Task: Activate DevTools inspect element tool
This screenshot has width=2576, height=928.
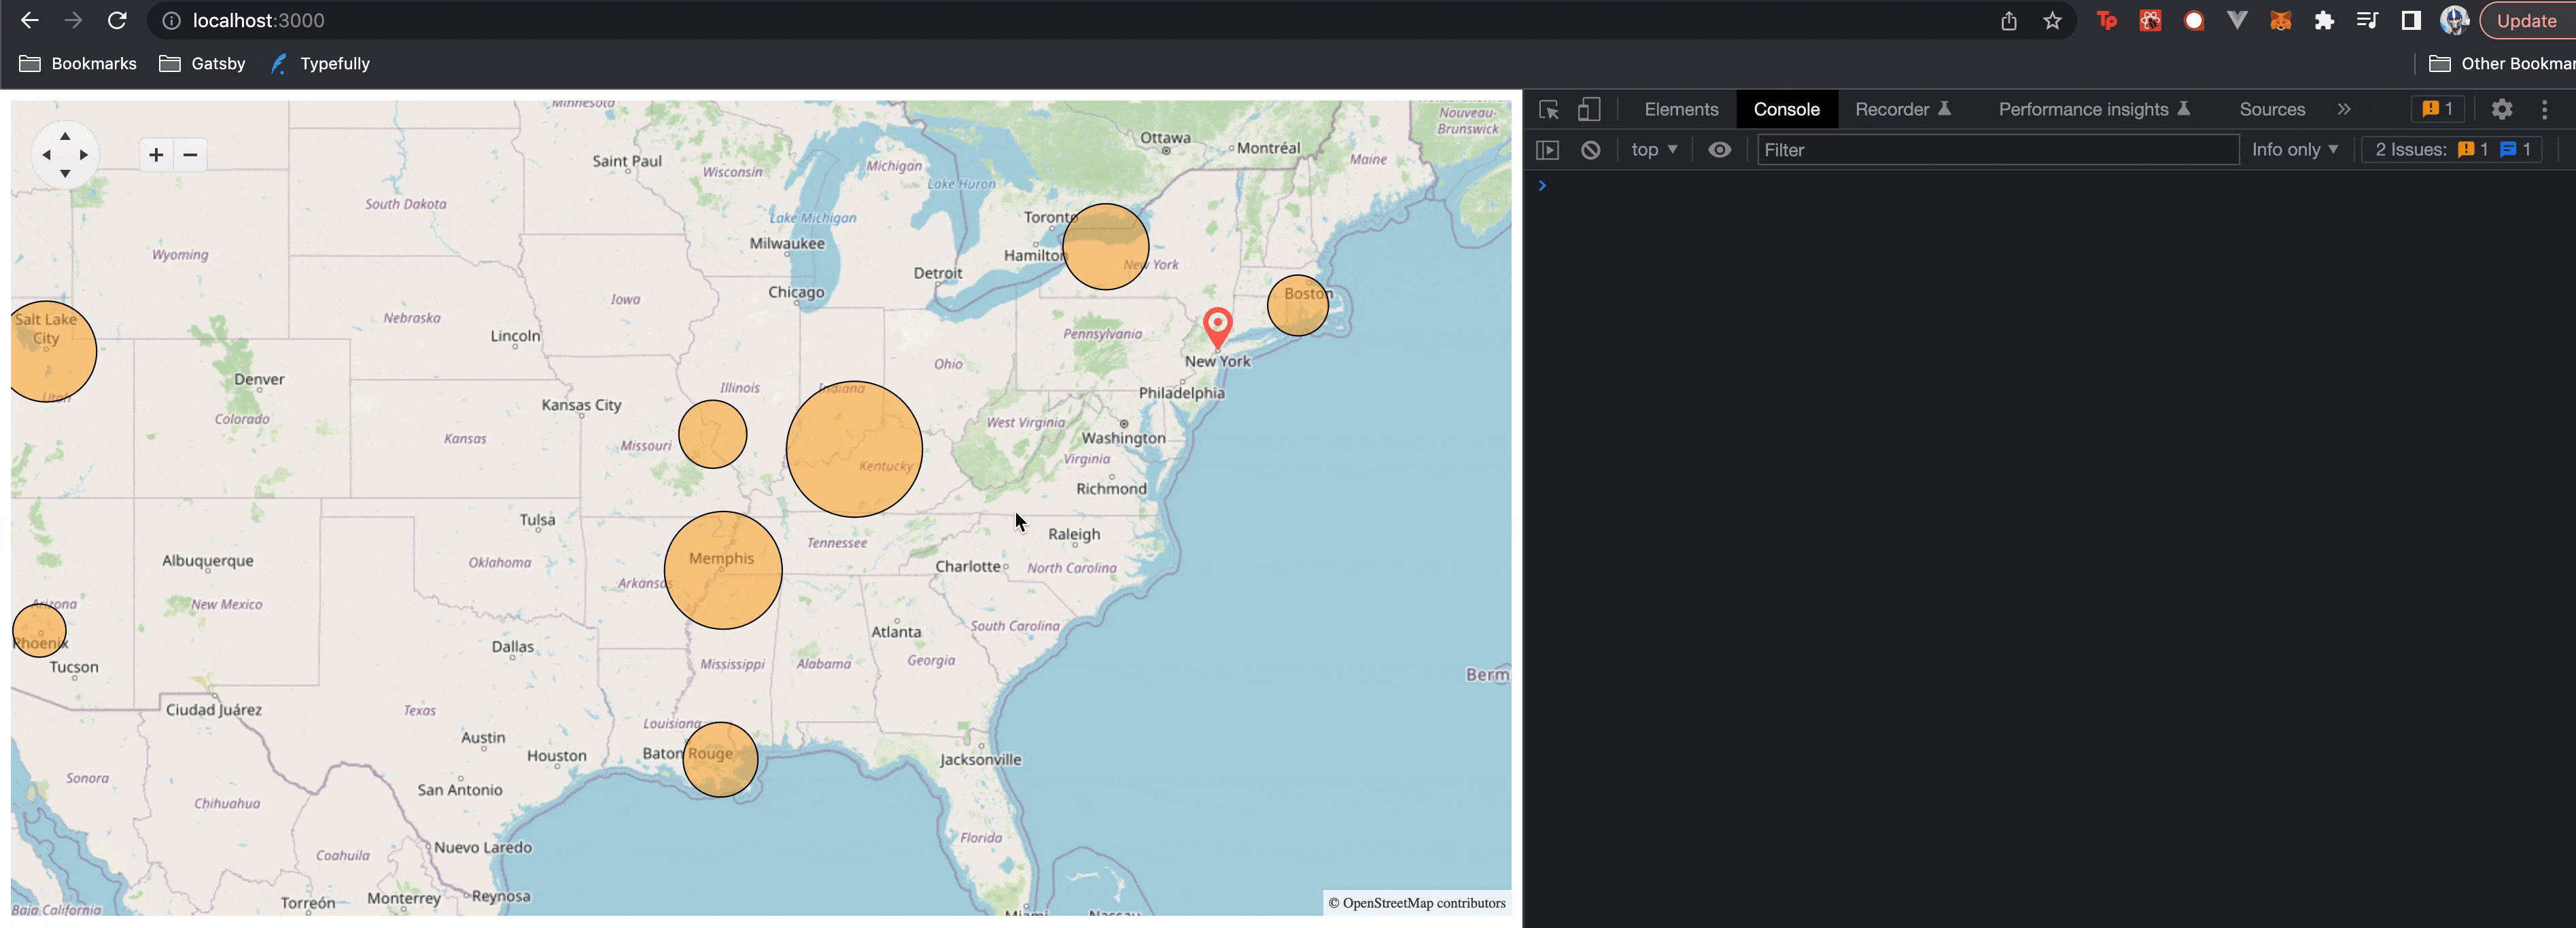Action: tap(1549, 109)
